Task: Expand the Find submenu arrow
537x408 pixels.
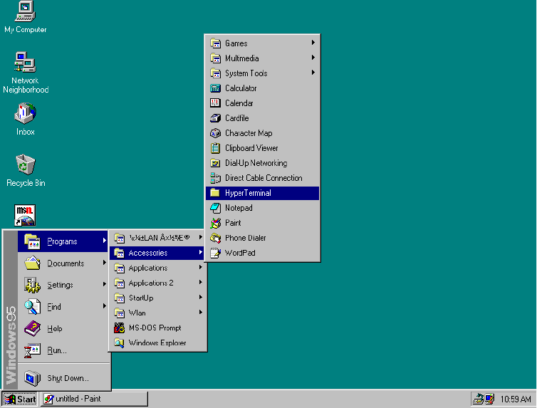Action: 105,306
